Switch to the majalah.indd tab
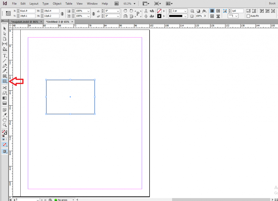 pos(25,22)
